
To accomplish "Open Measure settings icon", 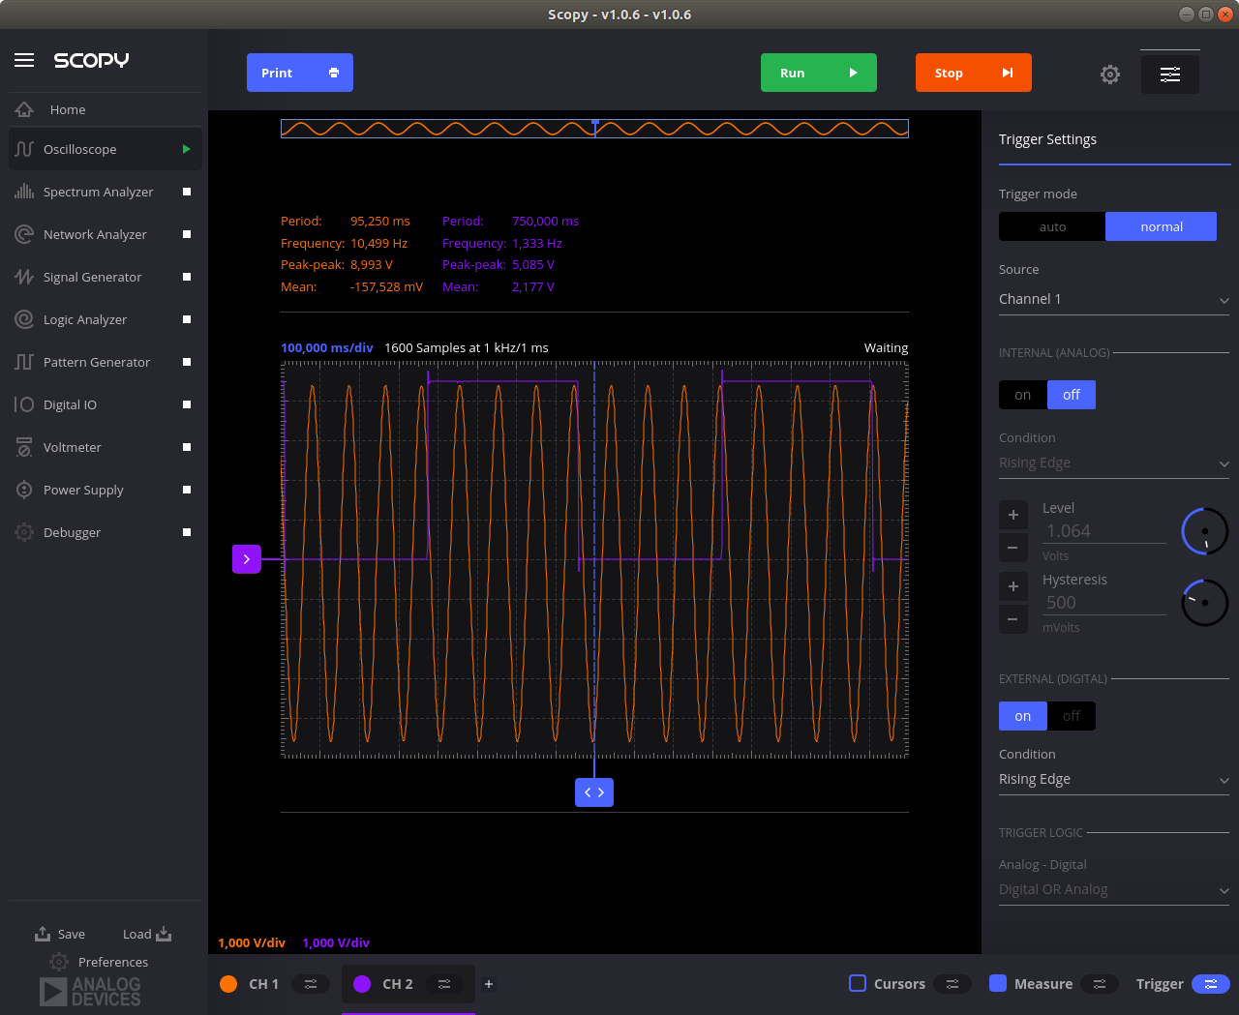I will click(x=1100, y=984).
